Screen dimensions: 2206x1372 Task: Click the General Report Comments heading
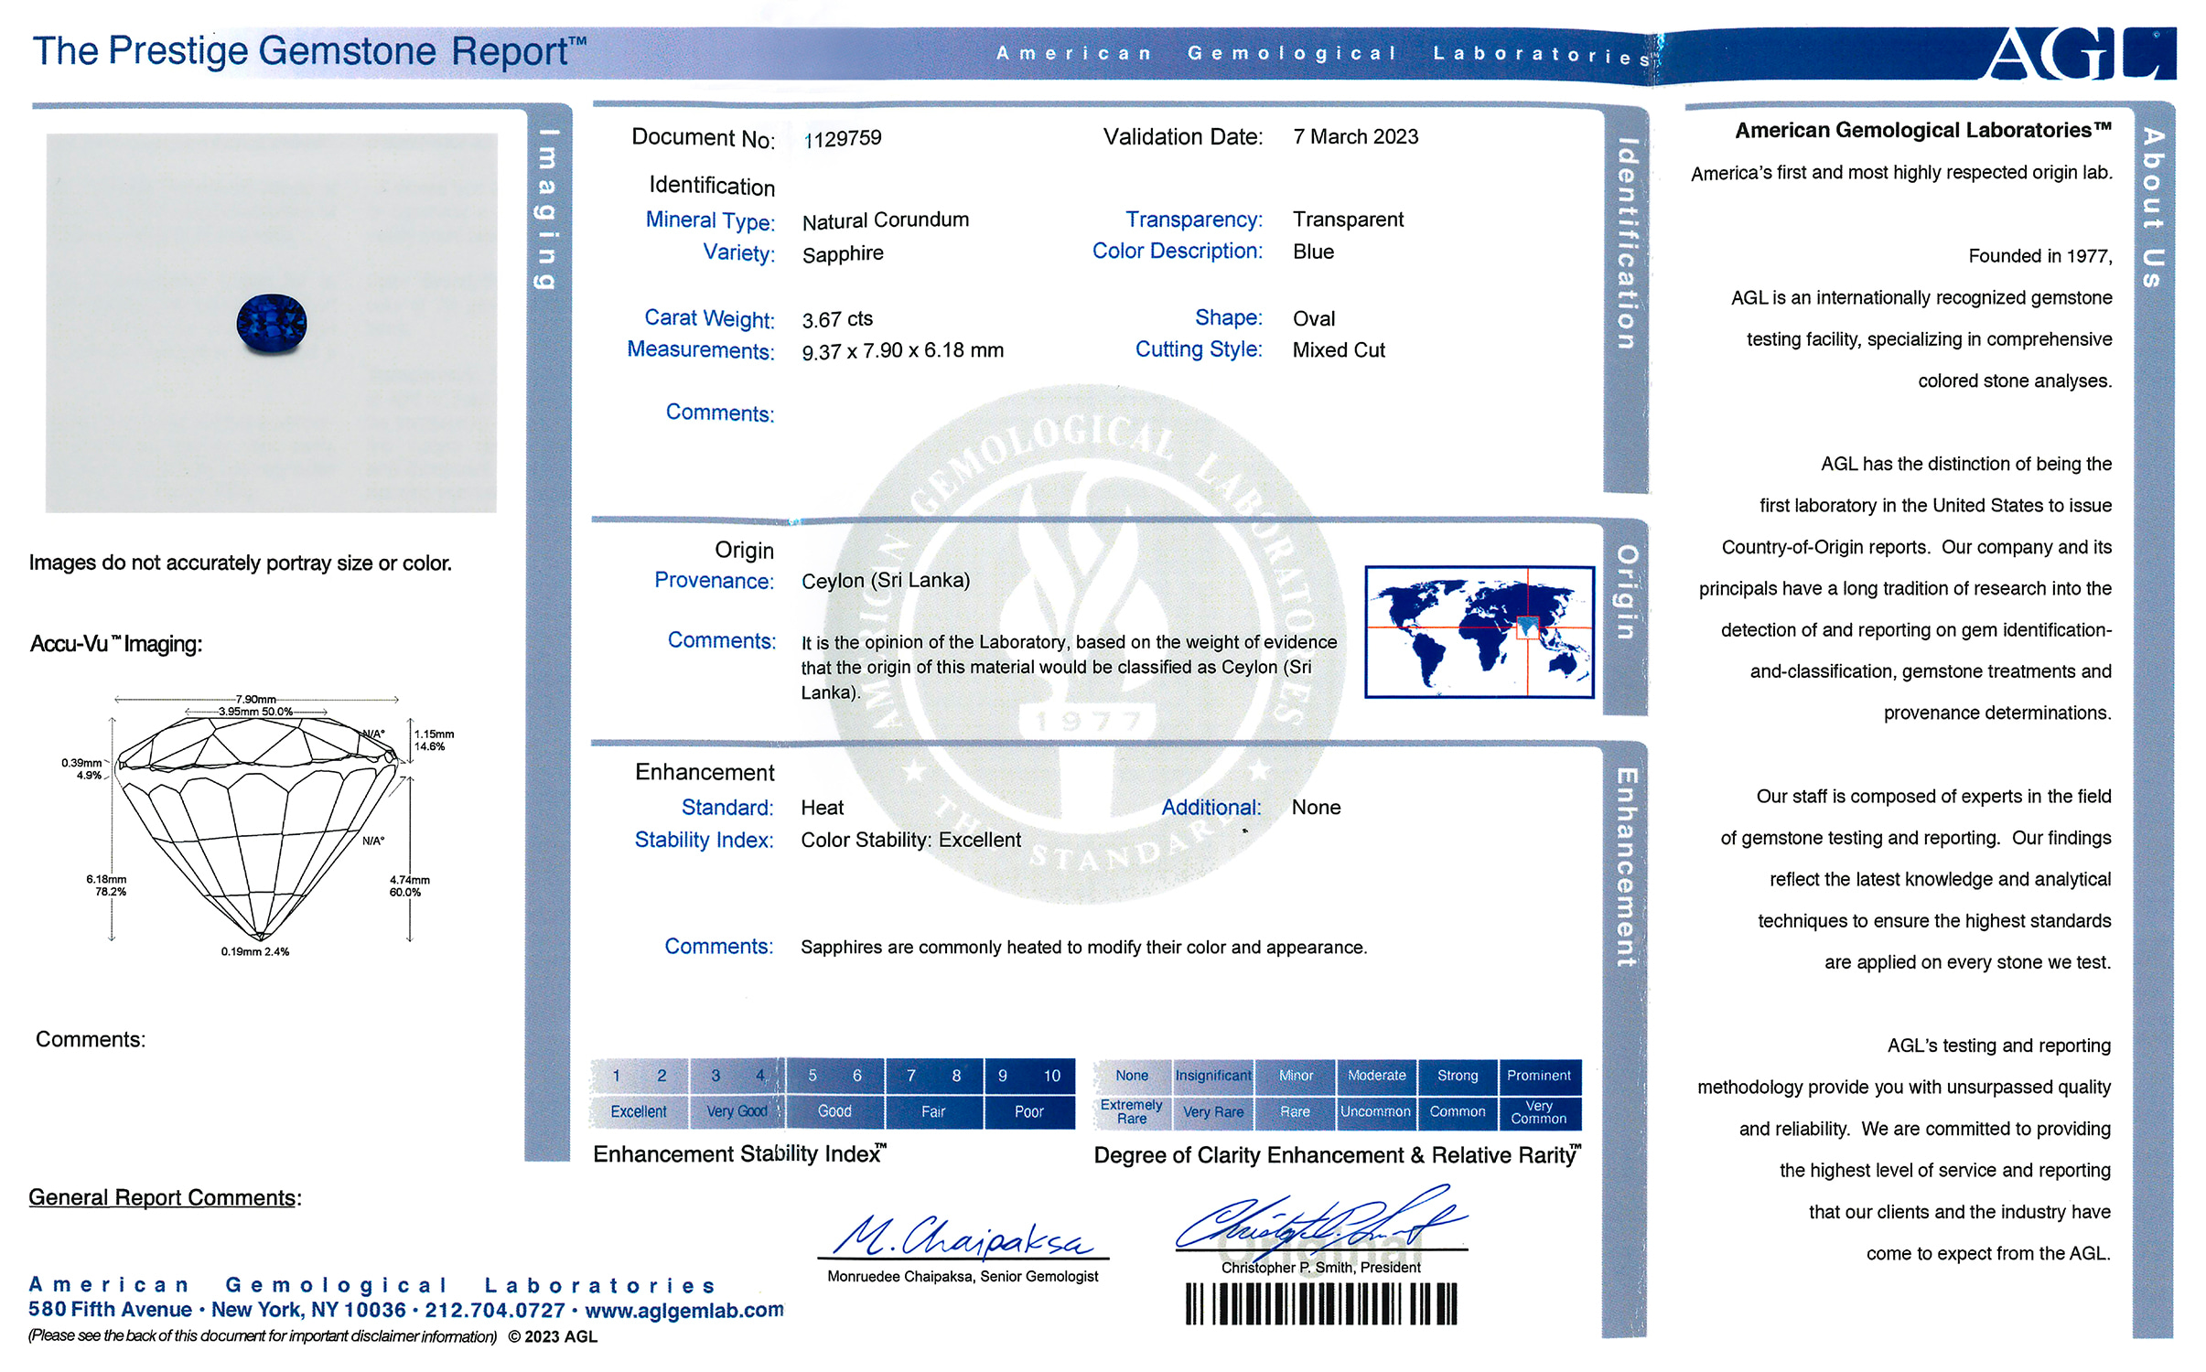[x=165, y=1197]
